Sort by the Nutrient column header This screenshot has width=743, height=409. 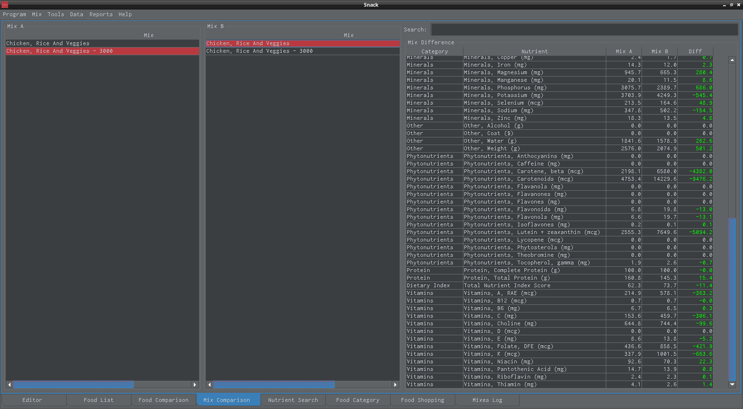534,51
